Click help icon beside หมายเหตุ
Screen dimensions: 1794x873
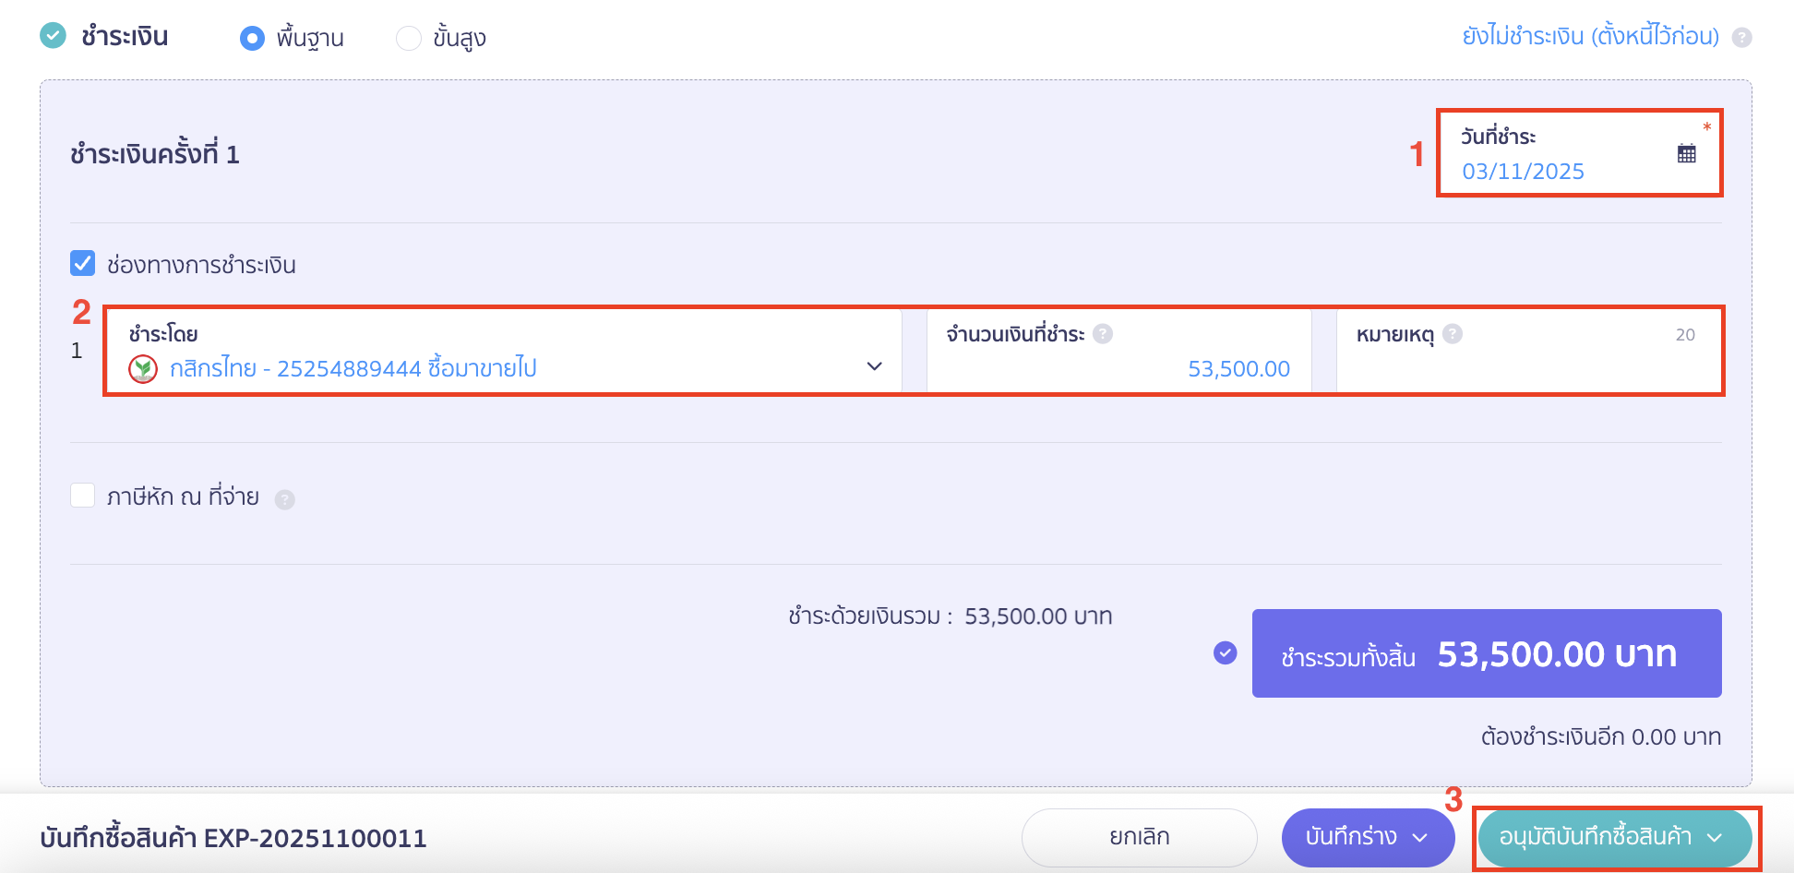click(1453, 334)
